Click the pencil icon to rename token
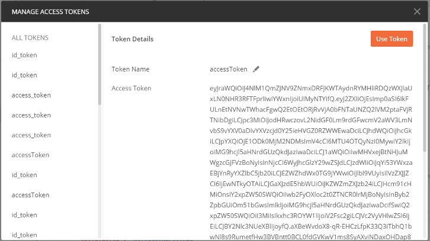This screenshot has height=241, width=430. point(256,69)
